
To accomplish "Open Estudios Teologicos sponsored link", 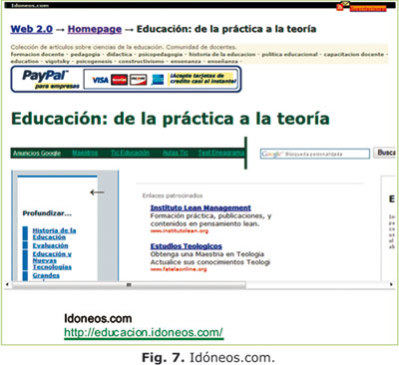I will (187, 246).
